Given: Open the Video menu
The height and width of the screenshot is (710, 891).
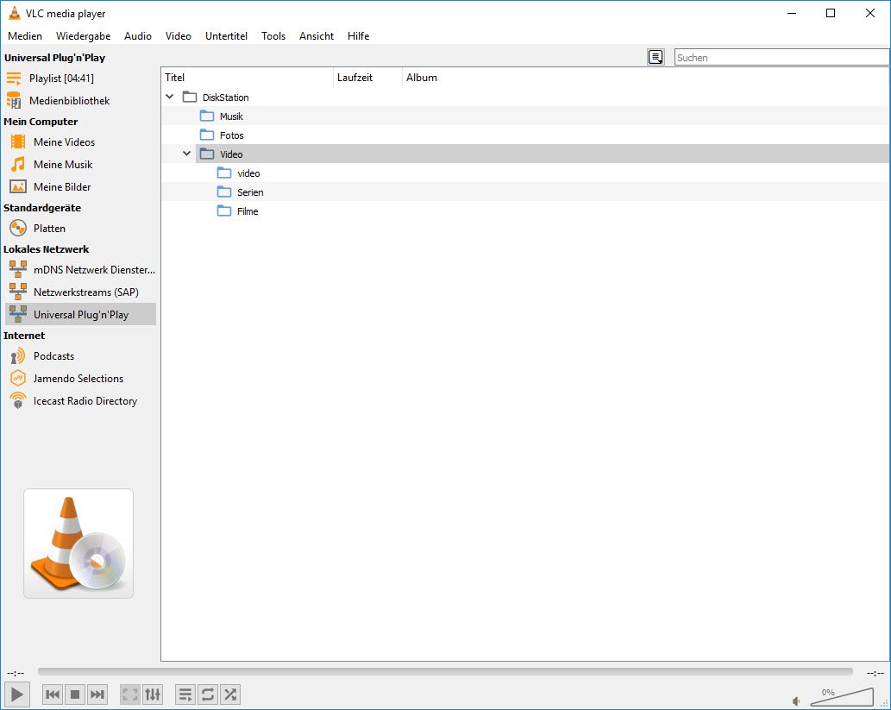Looking at the screenshot, I should tap(178, 36).
